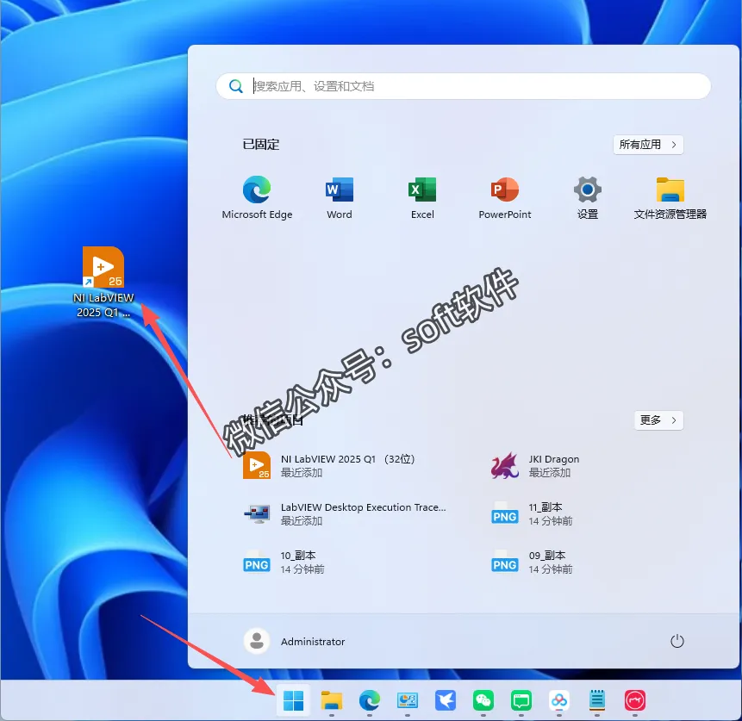The width and height of the screenshot is (742, 721).
Task: Start PowerPoint from pinned section
Action: point(505,197)
